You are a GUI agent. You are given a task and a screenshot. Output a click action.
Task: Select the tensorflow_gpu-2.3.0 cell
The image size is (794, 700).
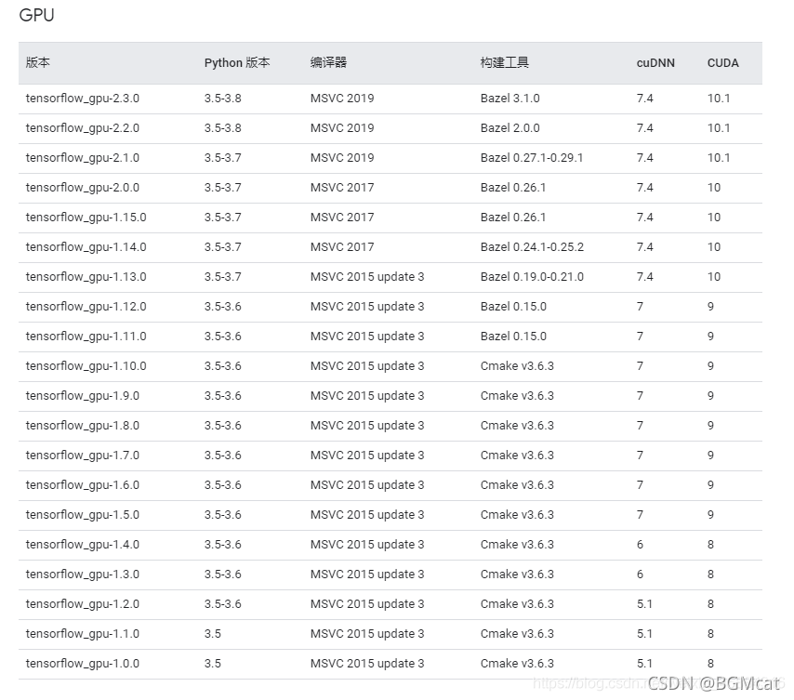click(x=83, y=99)
